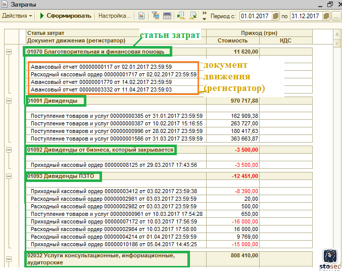Click the save settings icon with down arrow
The height and width of the screenshot is (273, 342).
(x=193, y=16)
